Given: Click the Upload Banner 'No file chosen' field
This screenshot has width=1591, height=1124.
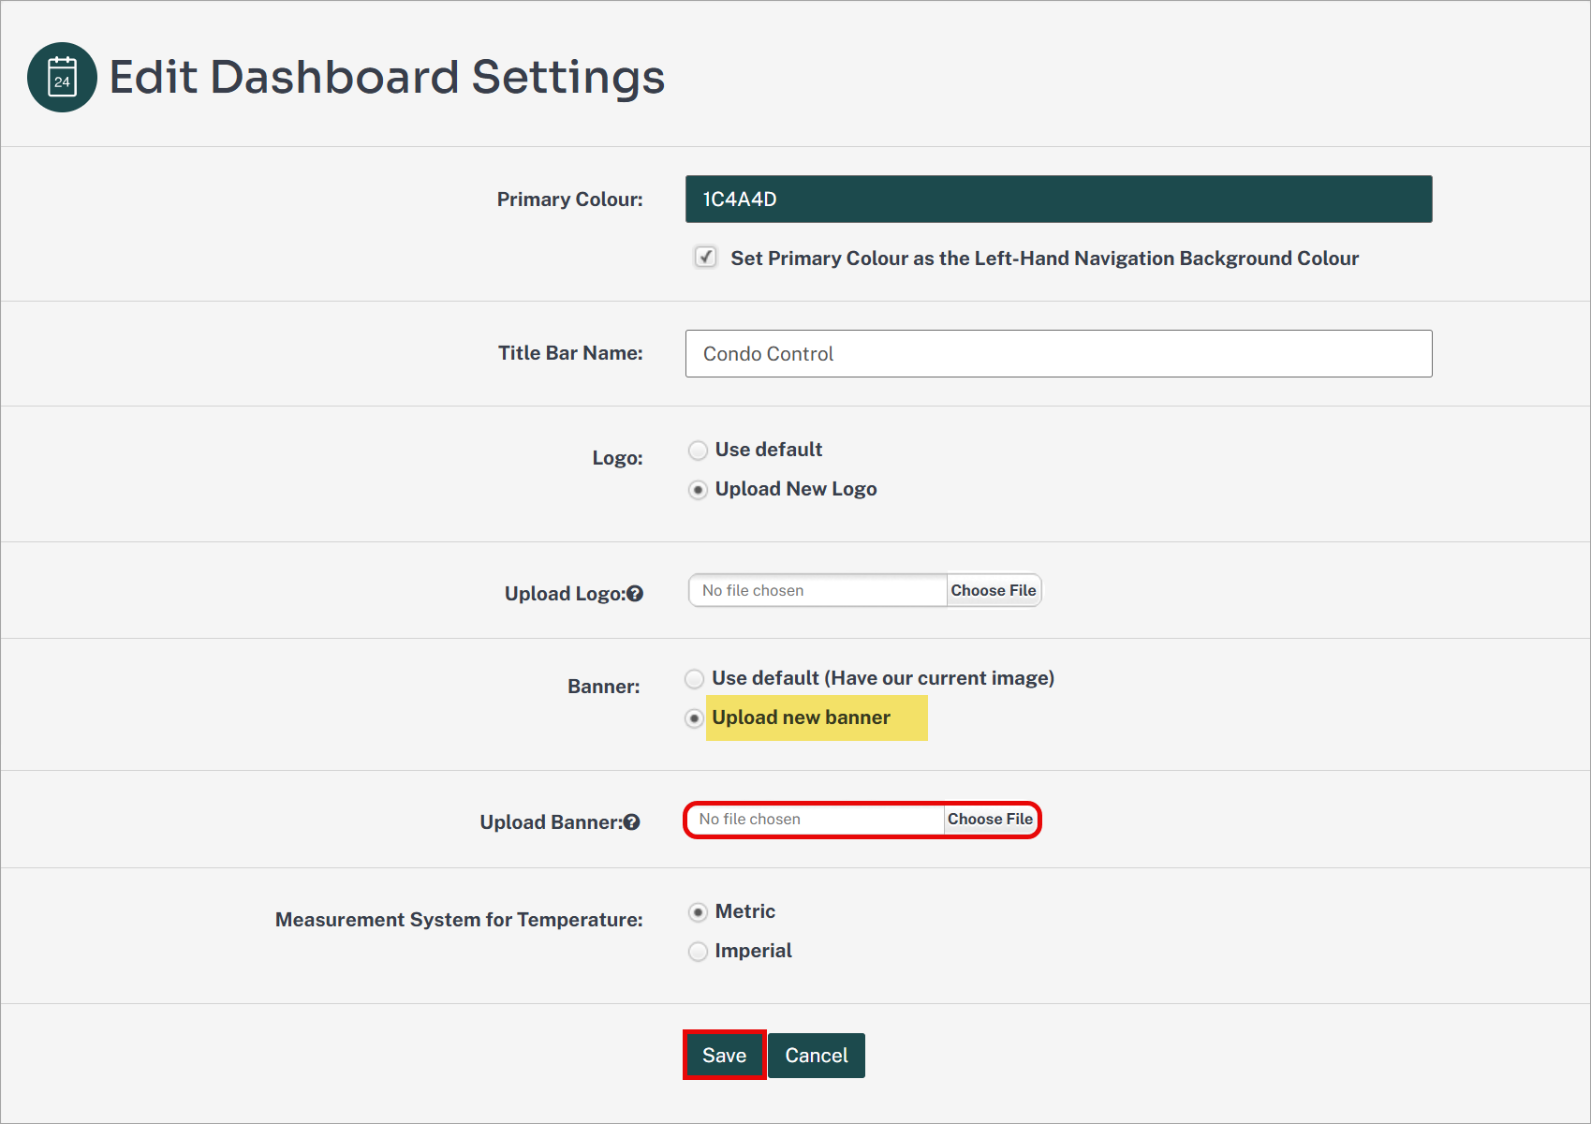Looking at the screenshot, I should pyautogui.click(x=815, y=819).
